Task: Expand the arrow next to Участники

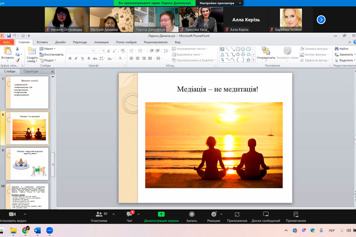Action: (x=114, y=214)
